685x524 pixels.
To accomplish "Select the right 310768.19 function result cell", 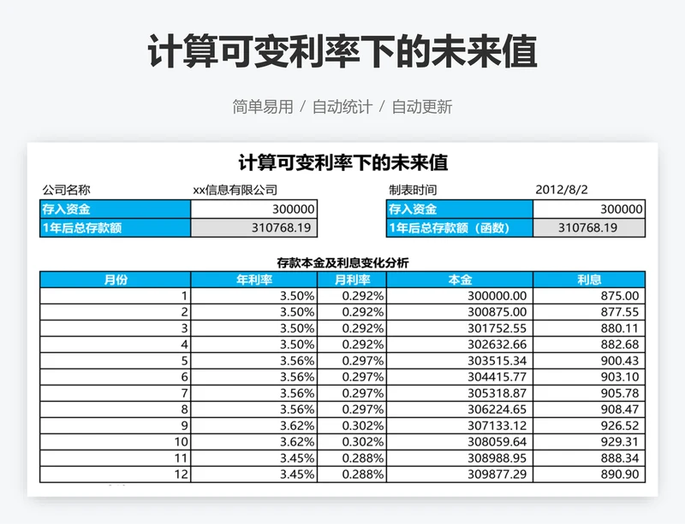I will pyautogui.click(x=589, y=227).
